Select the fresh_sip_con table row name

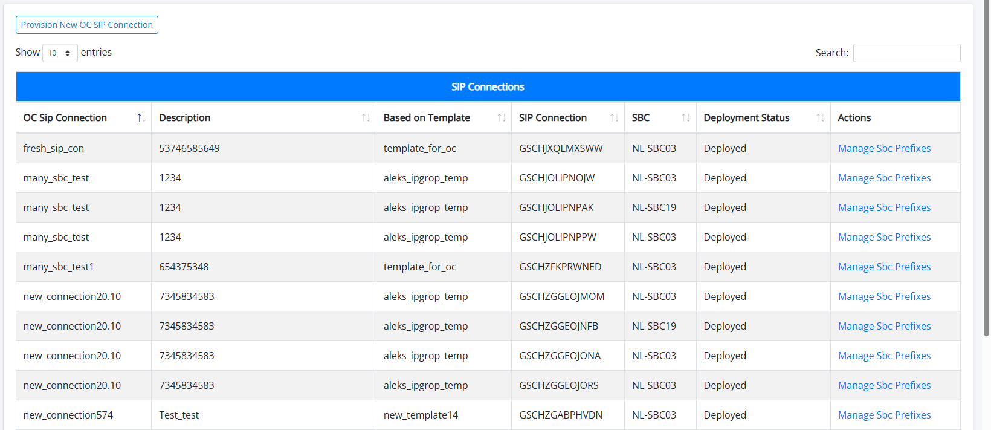click(54, 149)
